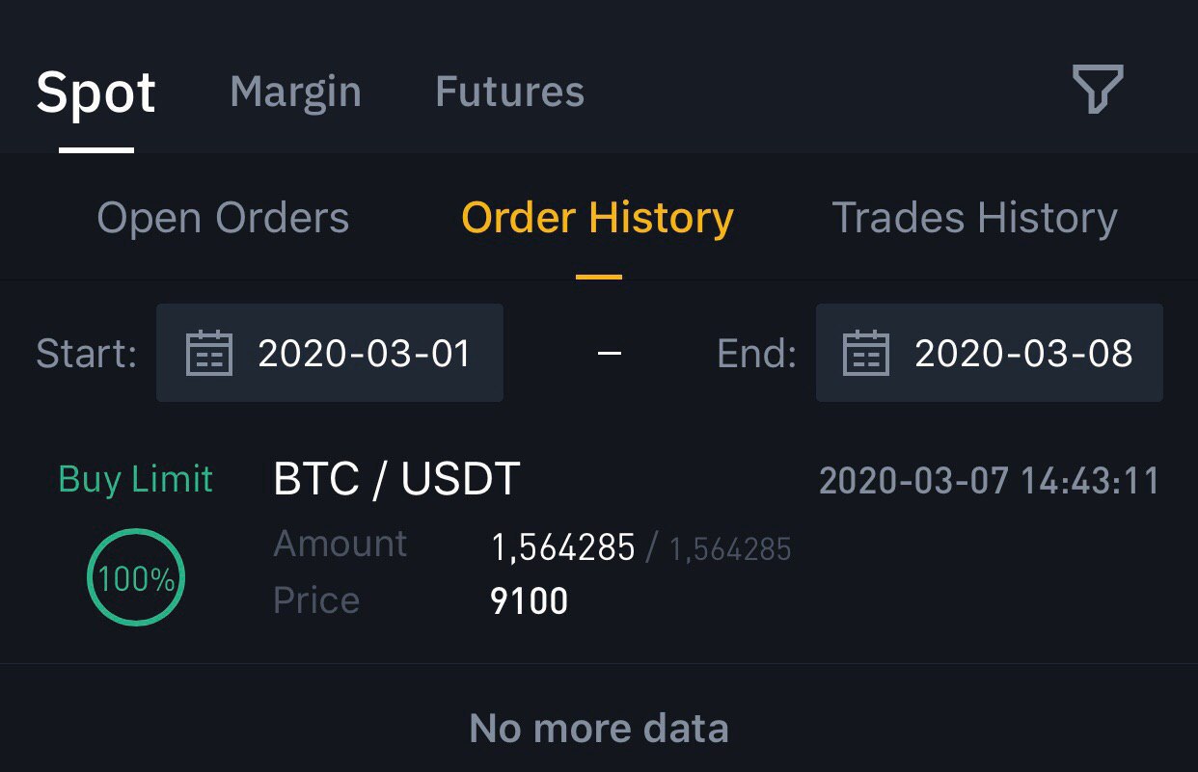Click the No more data footer text
Screen dimensions: 1198x772
[x=599, y=728]
